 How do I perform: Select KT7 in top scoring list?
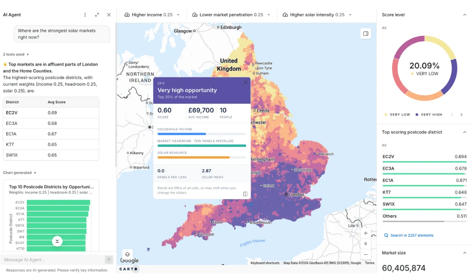coord(424,194)
